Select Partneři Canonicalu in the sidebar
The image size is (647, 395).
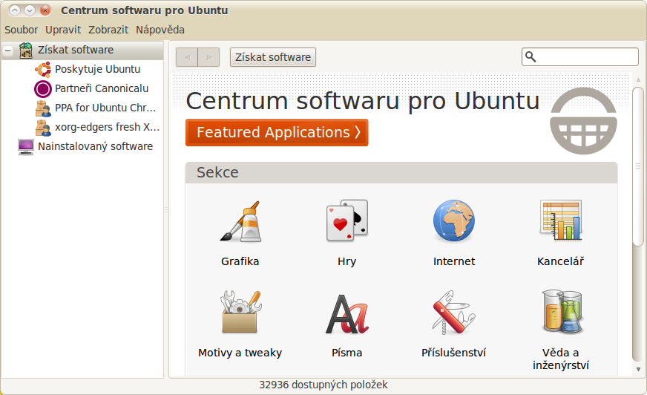(102, 88)
